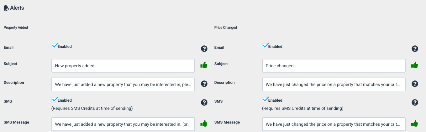Toggle SMS Enabled checkbox for Property Added

[x=55, y=99]
